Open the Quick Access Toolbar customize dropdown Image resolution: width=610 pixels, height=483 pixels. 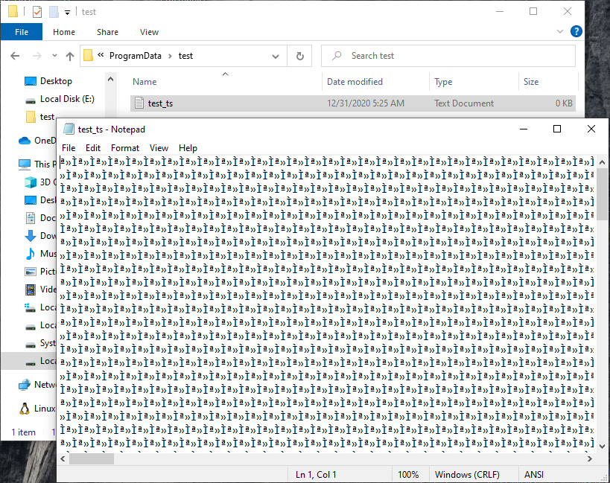click(67, 12)
